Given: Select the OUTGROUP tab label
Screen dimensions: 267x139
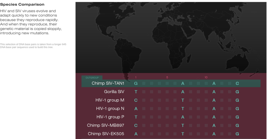Looking at the screenshot, I should pyautogui.click(x=92, y=78).
